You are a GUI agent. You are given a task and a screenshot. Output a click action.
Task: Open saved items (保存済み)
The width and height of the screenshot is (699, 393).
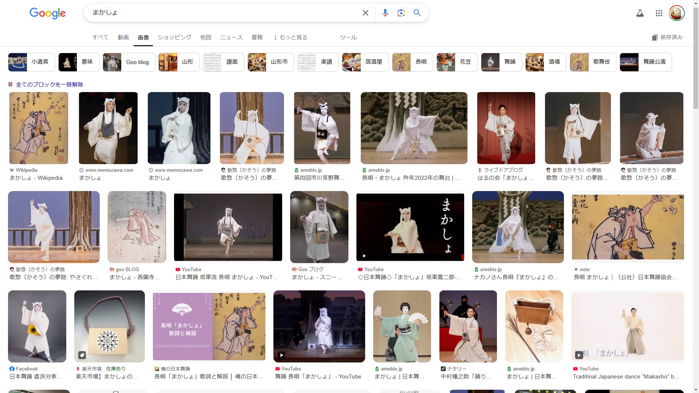pyautogui.click(x=667, y=37)
